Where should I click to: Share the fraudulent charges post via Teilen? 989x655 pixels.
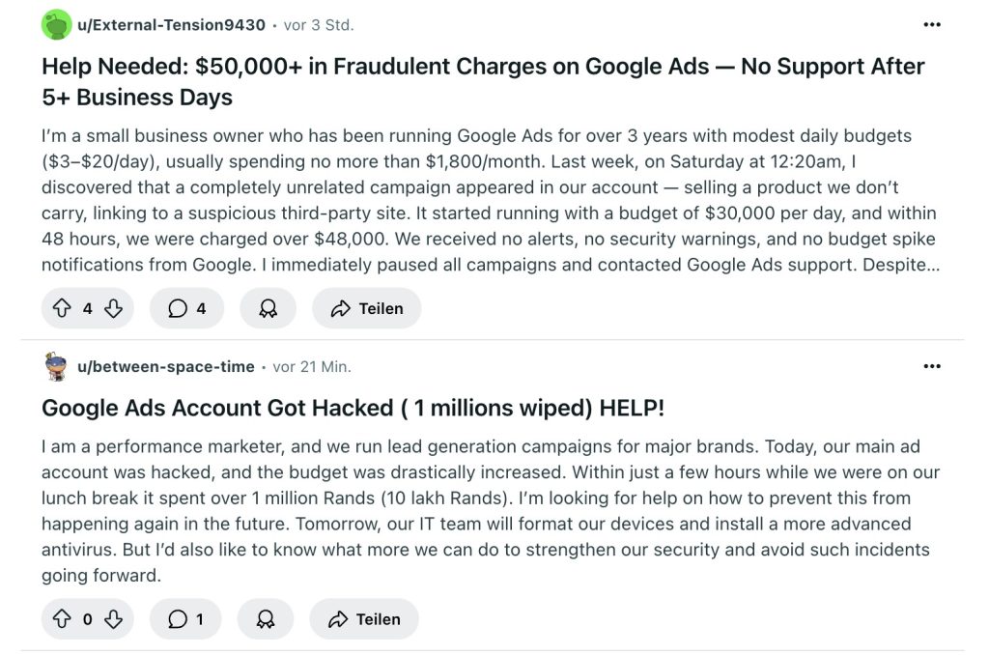[x=367, y=309]
